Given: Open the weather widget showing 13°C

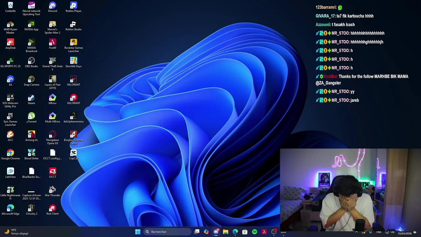Looking at the screenshot, I should 16,232.
